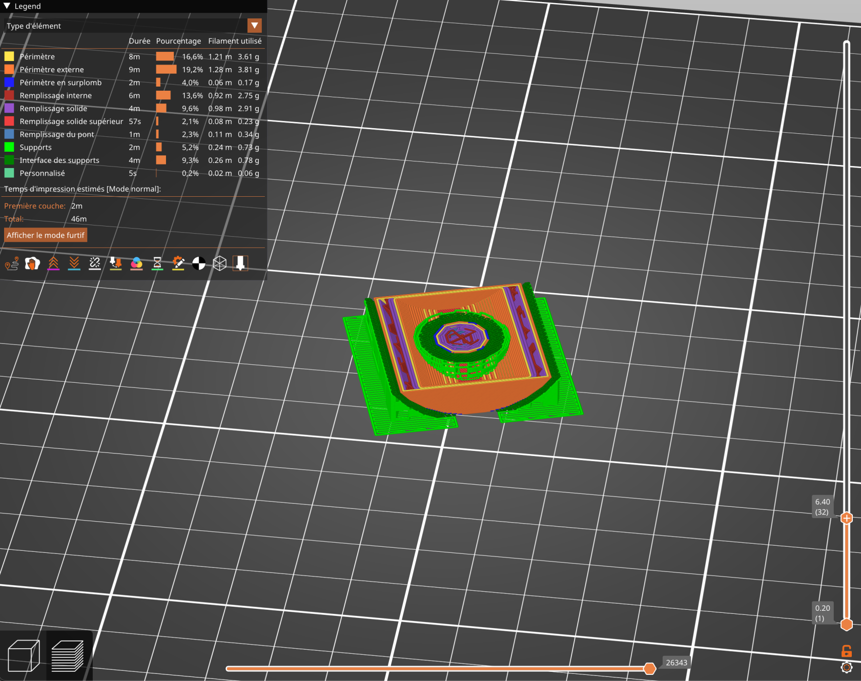Toggle Pause prints hourglass icon

click(x=157, y=263)
